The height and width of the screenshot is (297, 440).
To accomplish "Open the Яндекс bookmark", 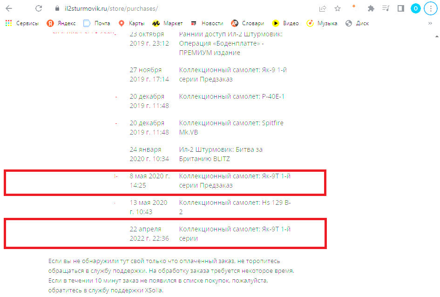I will click(x=61, y=23).
